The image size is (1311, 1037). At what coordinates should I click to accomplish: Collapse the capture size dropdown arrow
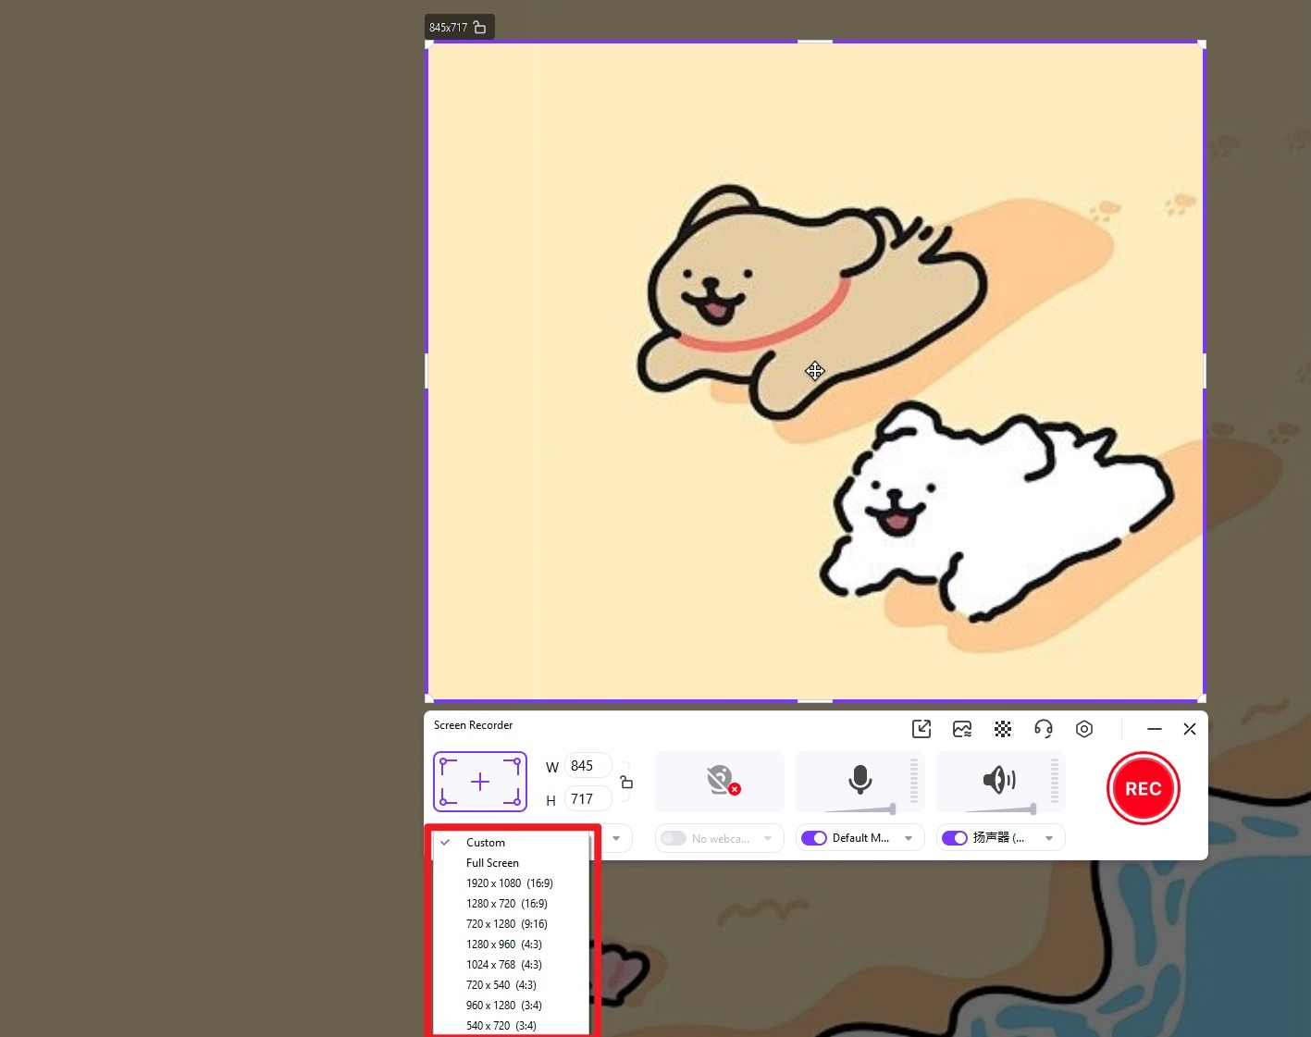click(616, 838)
